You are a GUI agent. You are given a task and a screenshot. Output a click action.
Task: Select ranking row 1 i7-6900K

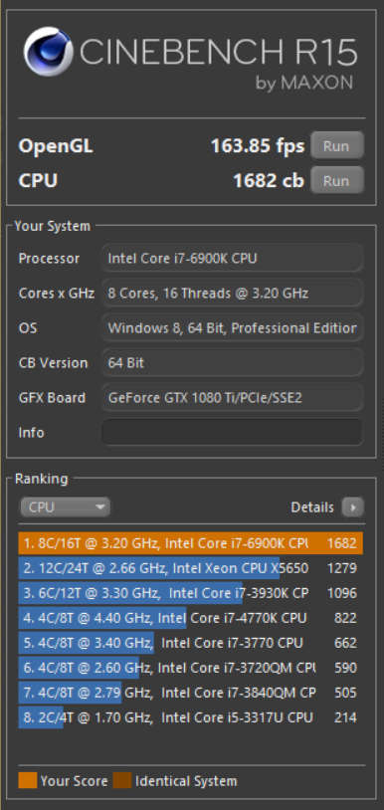pyautogui.click(x=190, y=543)
